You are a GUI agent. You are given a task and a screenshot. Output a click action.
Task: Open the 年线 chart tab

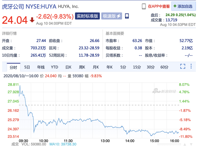point(41,67)
